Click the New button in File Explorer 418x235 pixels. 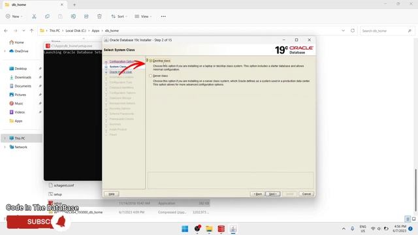[14, 16]
